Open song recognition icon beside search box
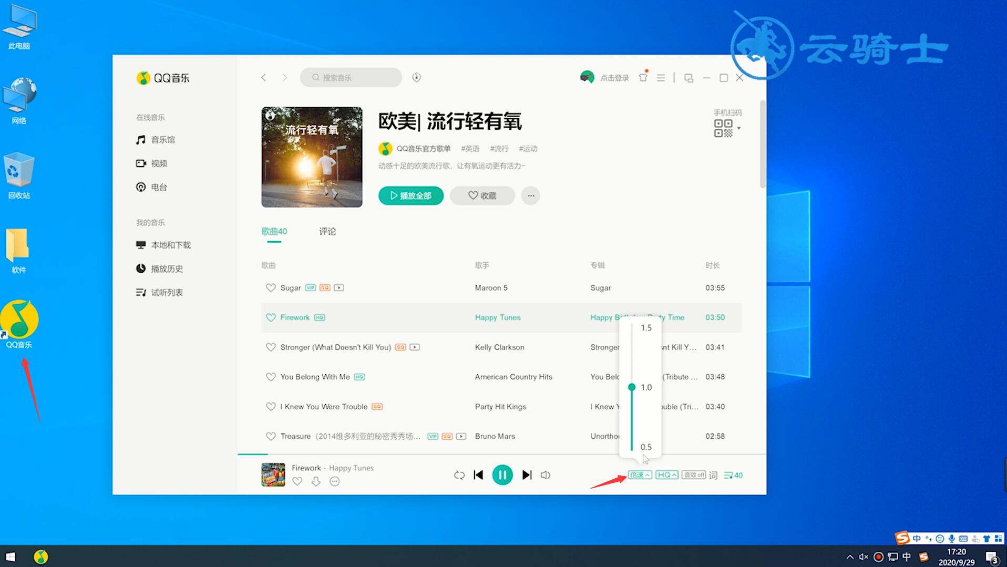 click(417, 78)
